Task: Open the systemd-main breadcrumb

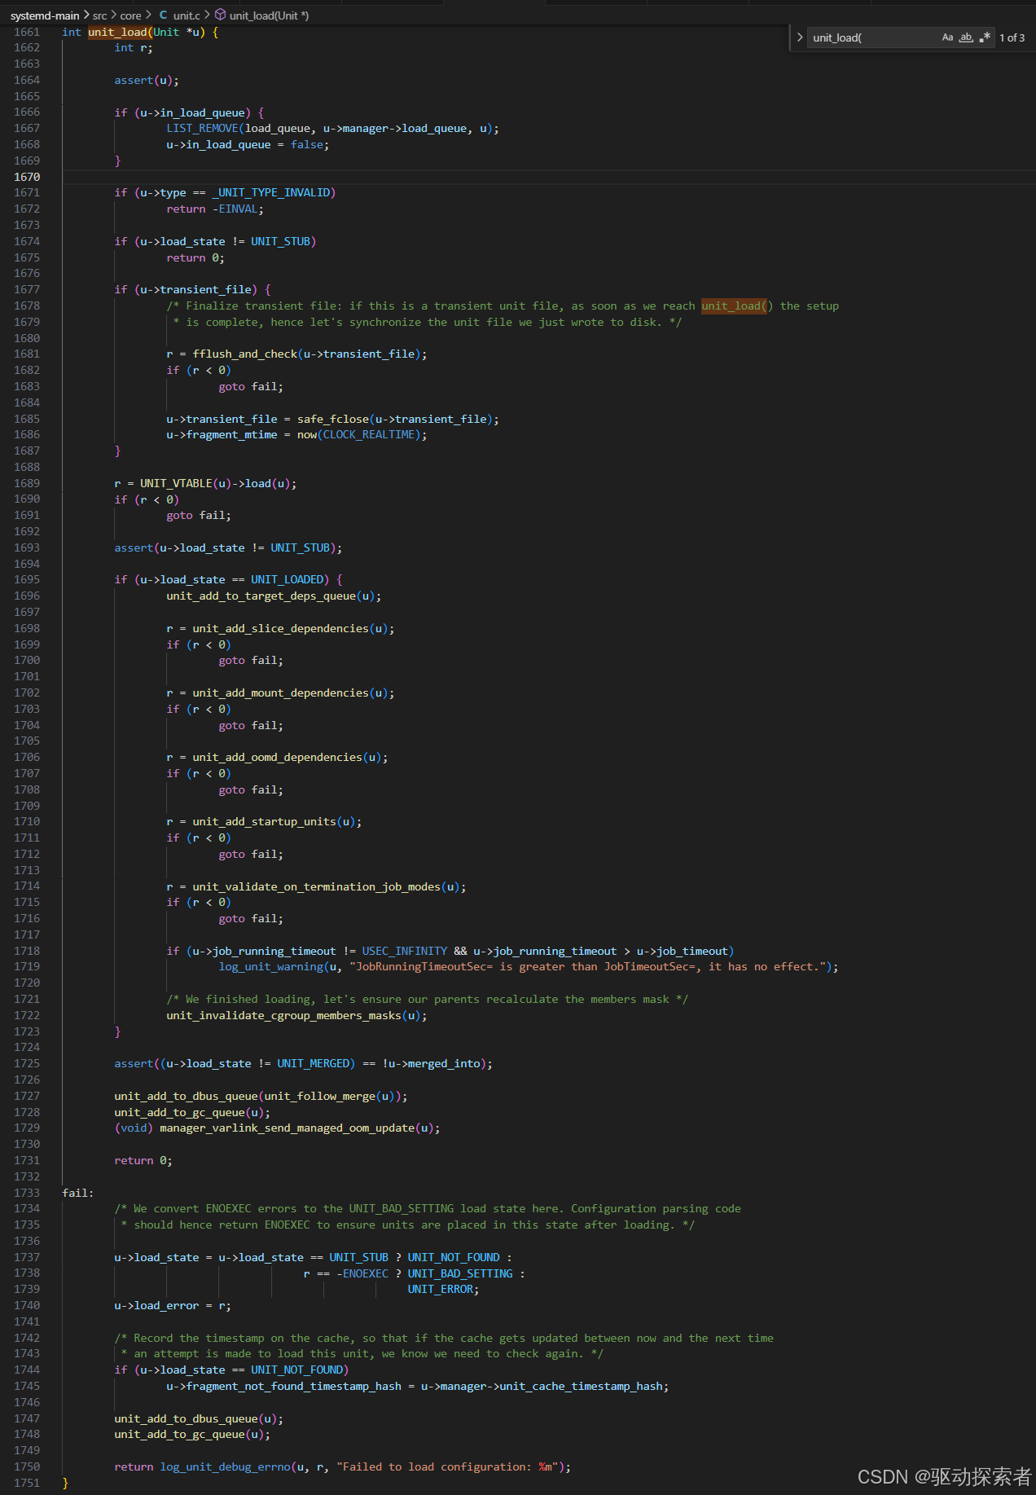Action: [45, 15]
